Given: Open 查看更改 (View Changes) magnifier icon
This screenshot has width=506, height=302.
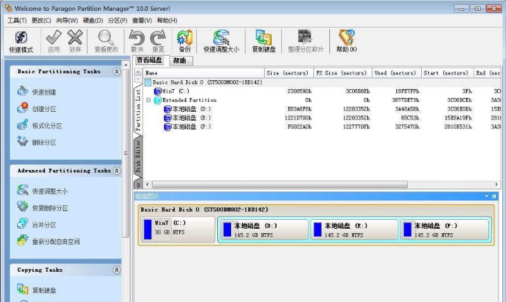Looking at the screenshot, I should pyautogui.click(x=106, y=42).
